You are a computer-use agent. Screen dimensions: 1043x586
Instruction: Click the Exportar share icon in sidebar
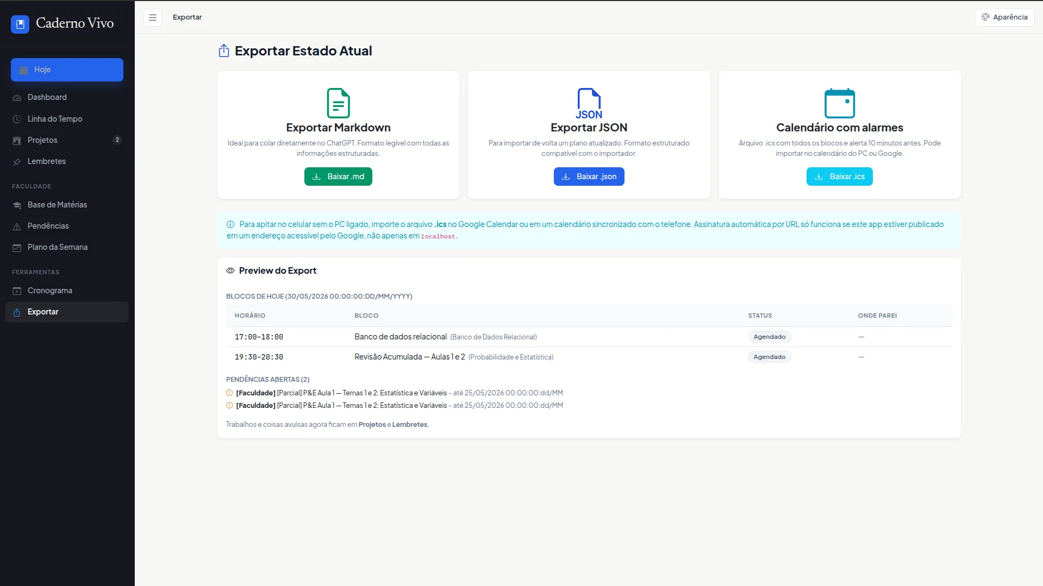[x=17, y=312]
